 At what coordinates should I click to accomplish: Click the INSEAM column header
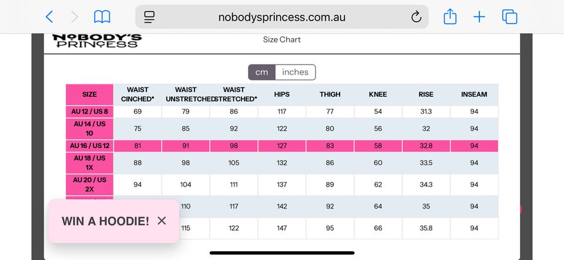point(474,94)
